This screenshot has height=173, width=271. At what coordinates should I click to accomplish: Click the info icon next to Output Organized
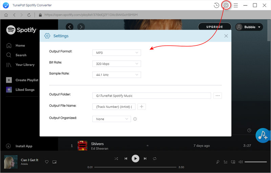[135, 119]
